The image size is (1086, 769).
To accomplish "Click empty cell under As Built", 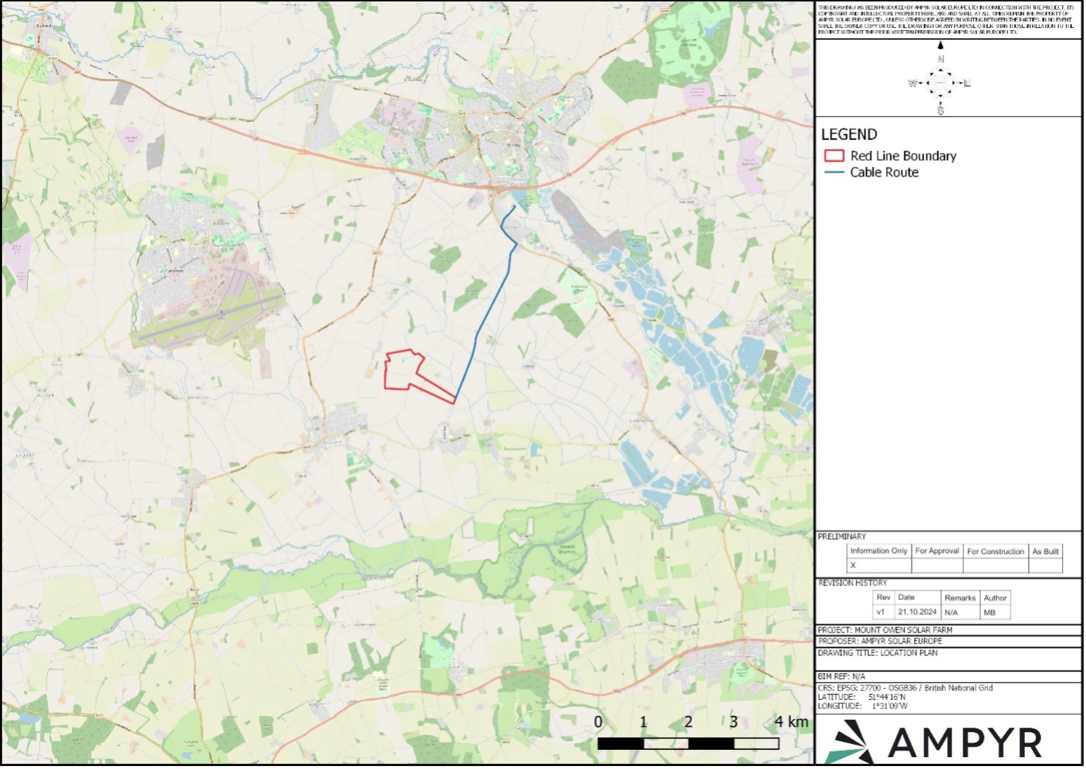I will (x=1046, y=566).
